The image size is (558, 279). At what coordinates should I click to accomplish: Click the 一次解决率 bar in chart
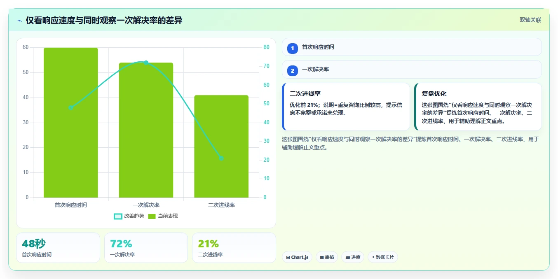[x=146, y=130]
